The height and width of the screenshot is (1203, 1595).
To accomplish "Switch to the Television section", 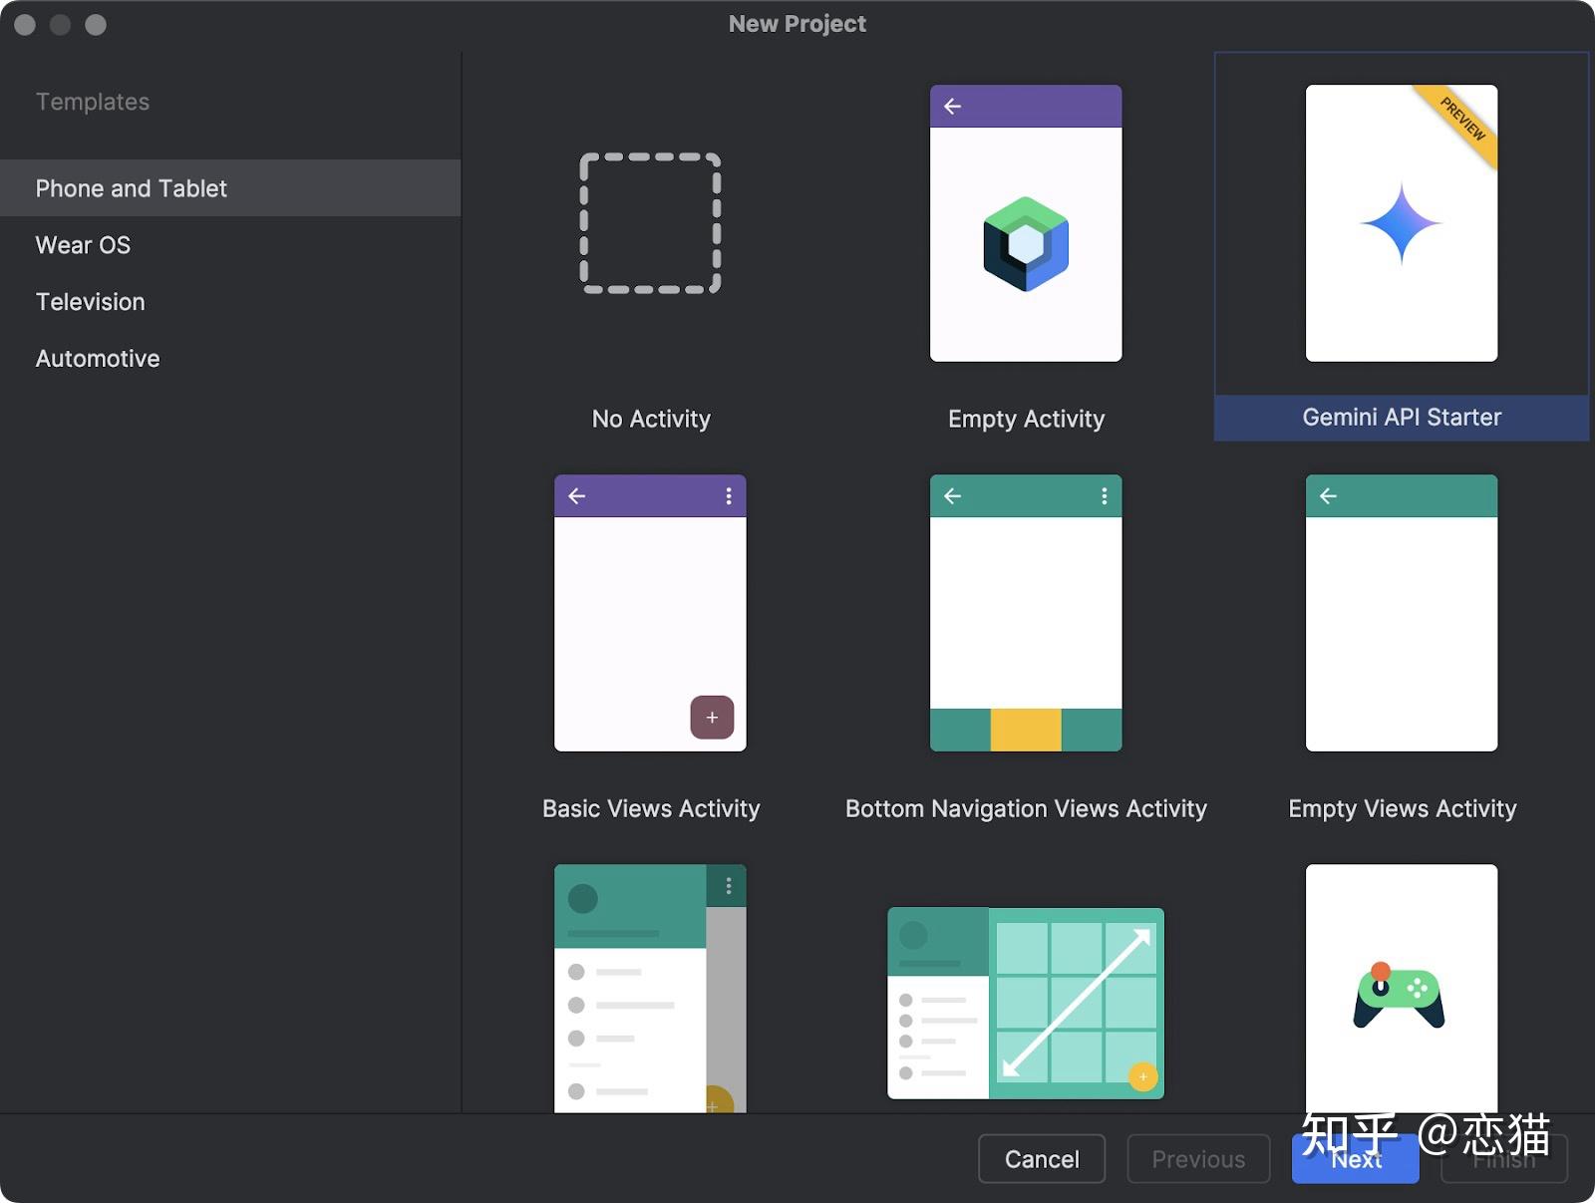I will point(90,301).
